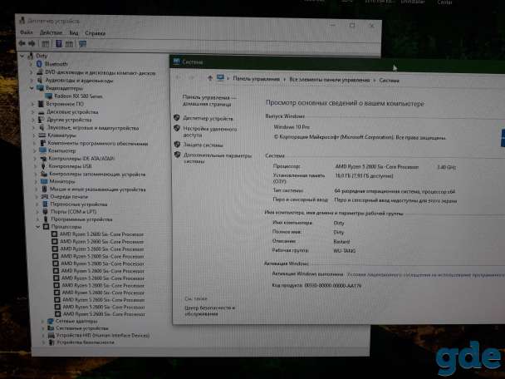This screenshot has width=505, height=379.
Task: Click the icon beside Системные устройства
Action: point(51,328)
